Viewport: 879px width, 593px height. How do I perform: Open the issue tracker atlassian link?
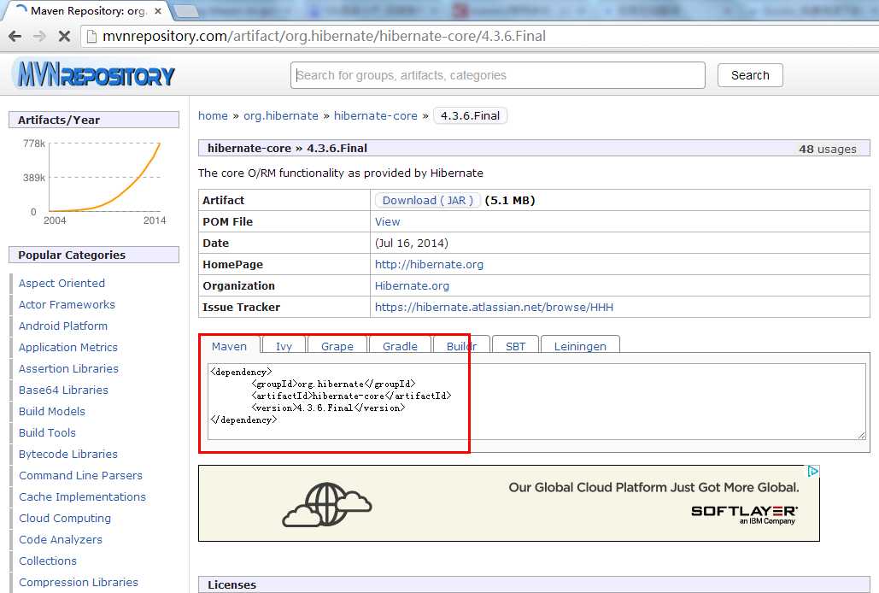point(494,307)
